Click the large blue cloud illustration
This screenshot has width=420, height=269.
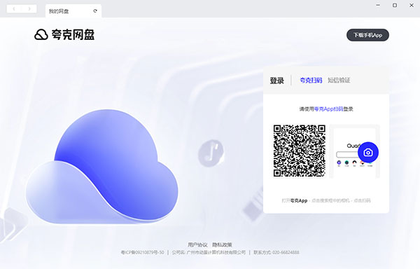tap(101, 166)
